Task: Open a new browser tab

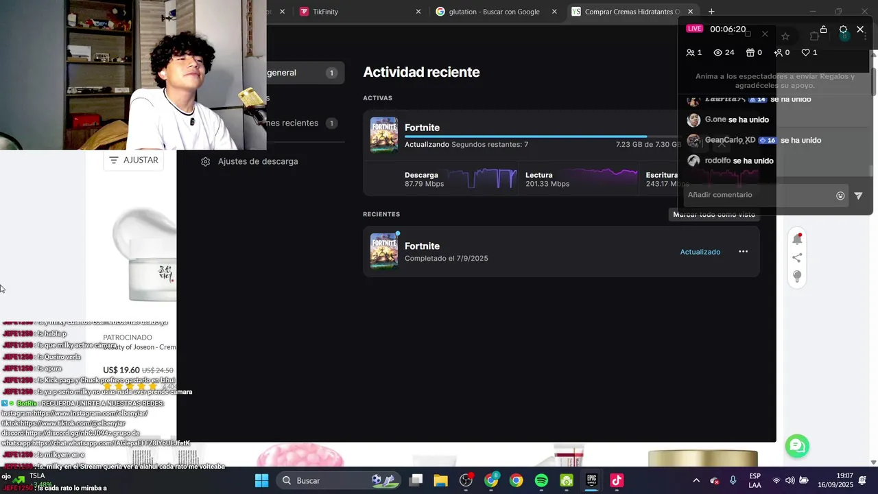Action: (x=711, y=12)
